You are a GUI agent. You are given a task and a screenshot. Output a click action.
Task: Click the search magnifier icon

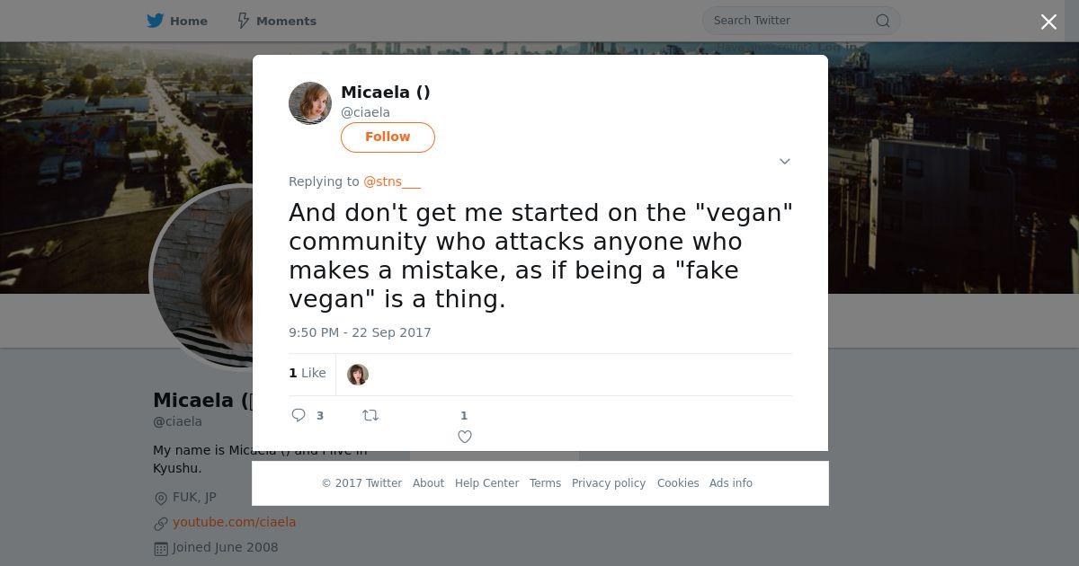coord(883,21)
